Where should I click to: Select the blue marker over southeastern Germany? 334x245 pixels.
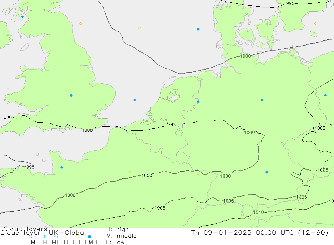(267, 172)
